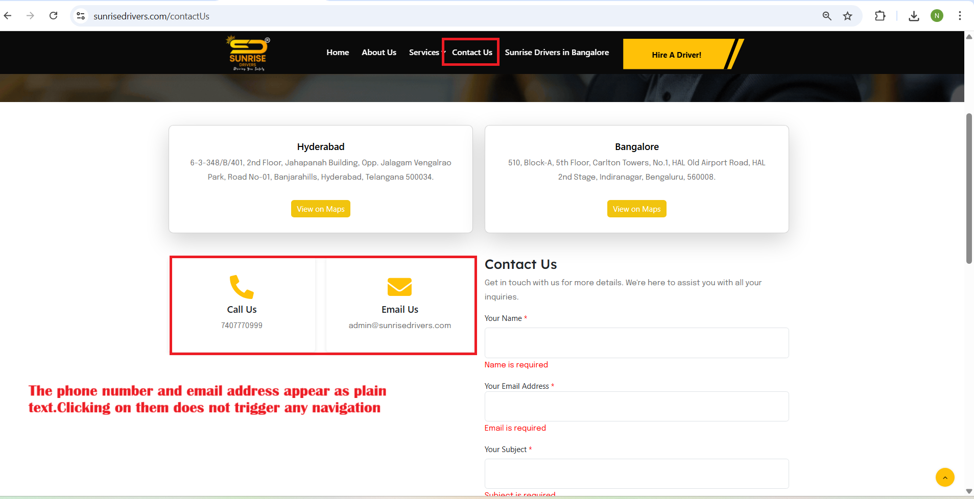Open the browser extensions puzzle icon

(880, 16)
